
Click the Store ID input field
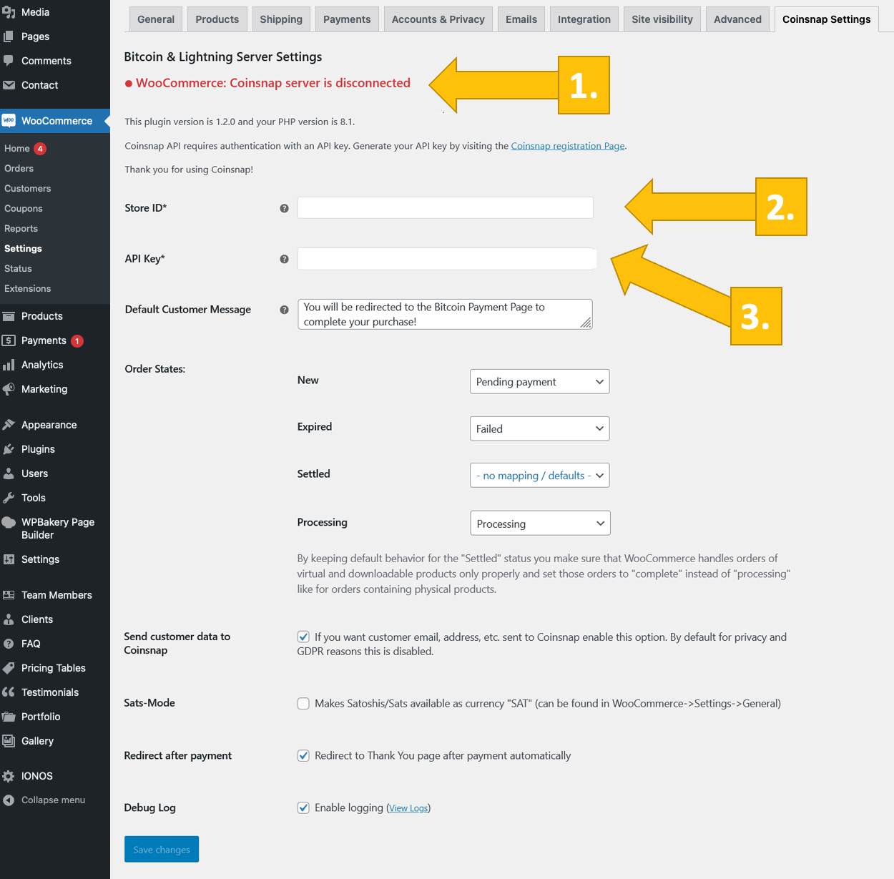click(446, 208)
